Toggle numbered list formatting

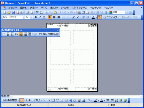tap(64, 17)
